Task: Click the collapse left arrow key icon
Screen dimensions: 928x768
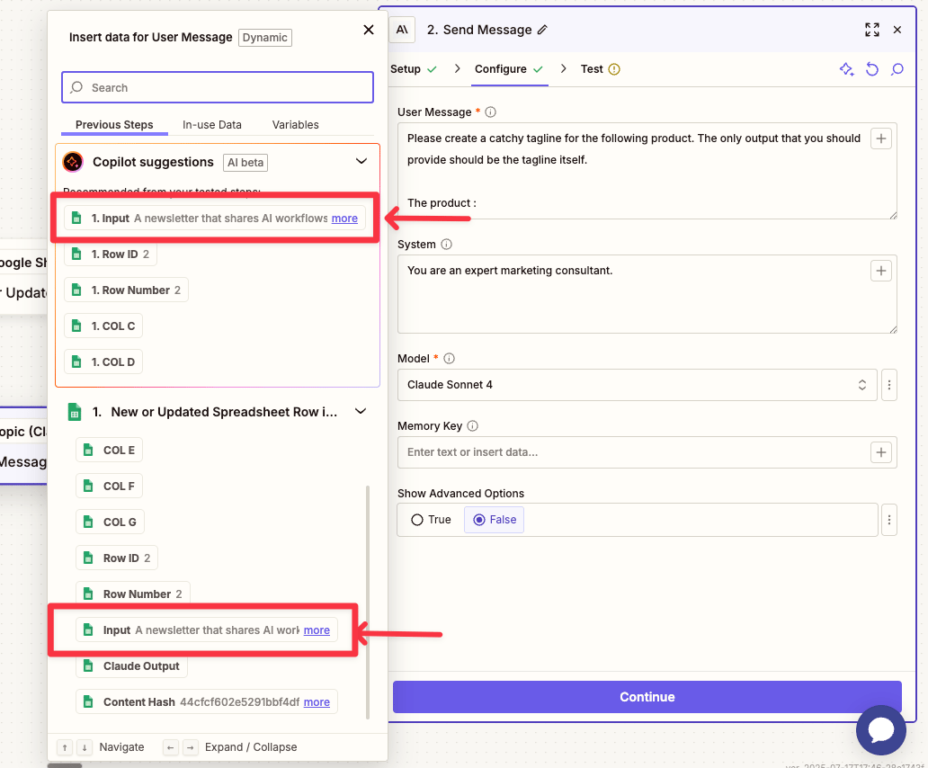Action: coord(171,747)
